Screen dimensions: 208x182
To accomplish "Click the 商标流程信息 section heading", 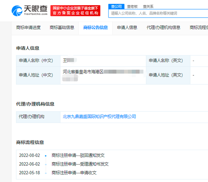I will coord(30,142).
